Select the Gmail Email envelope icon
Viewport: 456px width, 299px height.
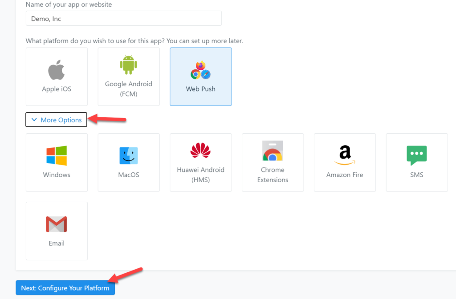[x=57, y=224]
